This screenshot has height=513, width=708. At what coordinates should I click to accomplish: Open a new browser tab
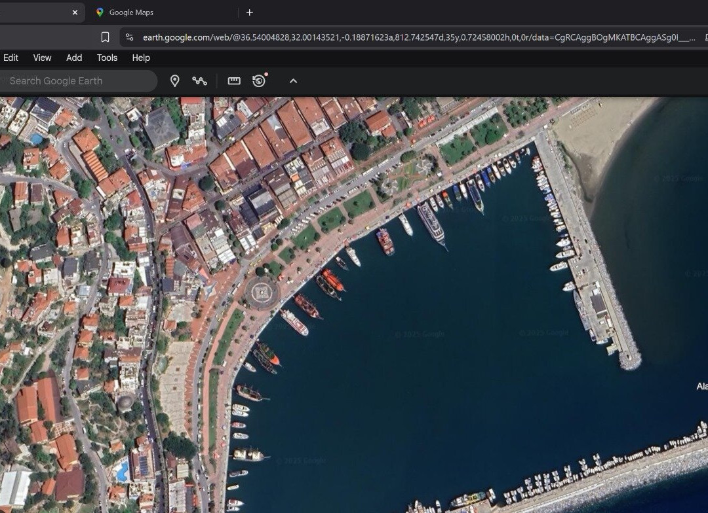249,12
